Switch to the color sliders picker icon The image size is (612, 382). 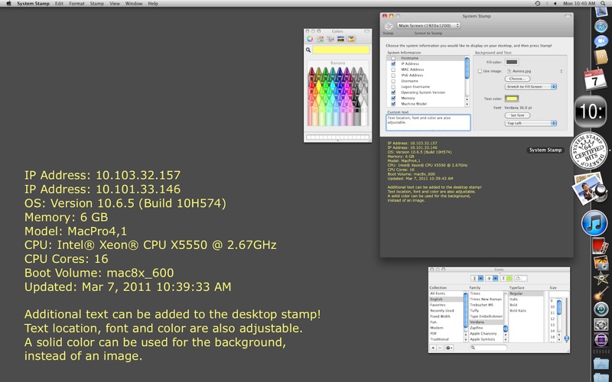321,39
